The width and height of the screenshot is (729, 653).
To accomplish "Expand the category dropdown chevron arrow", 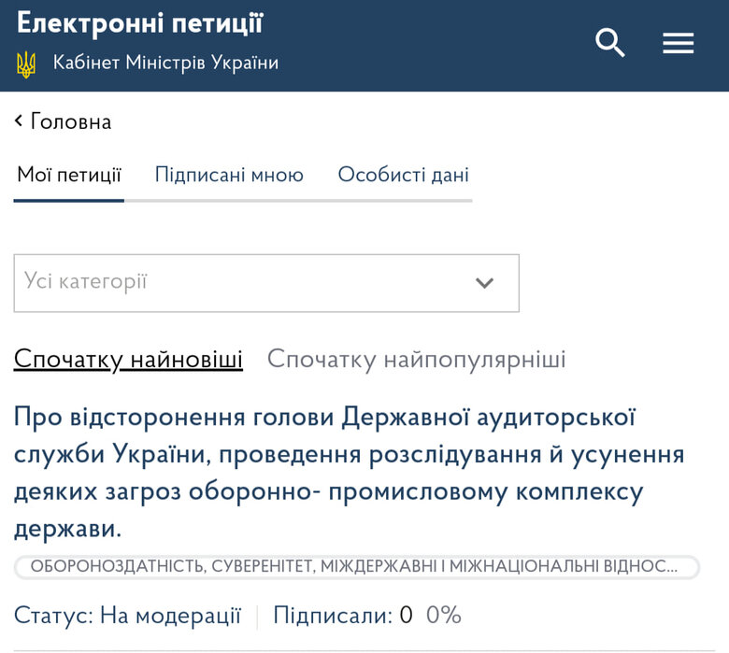I will (x=484, y=283).
